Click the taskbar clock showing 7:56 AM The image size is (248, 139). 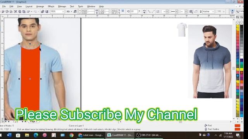coord(228,135)
